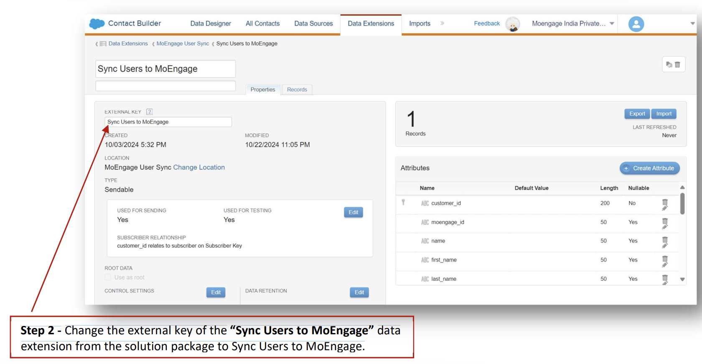The width and height of the screenshot is (702, 364).
Task: Click the Contact Builder title
Action: tap(135, 23)
